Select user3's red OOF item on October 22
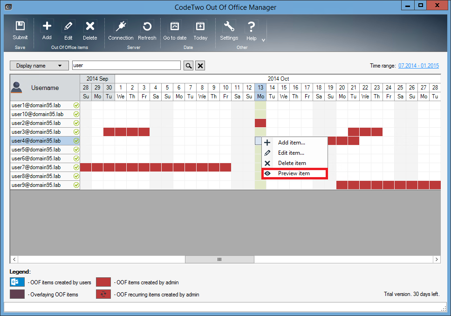This screenshot has height=316, width=451. (365, 132)
